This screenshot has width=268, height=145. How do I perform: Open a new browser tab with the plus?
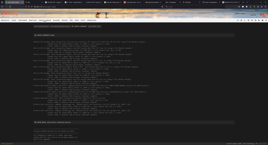point(243,2)
